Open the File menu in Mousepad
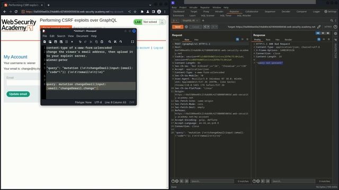This screenshot has width=339, height=190. pyautogui.click(x=44, y=36)
